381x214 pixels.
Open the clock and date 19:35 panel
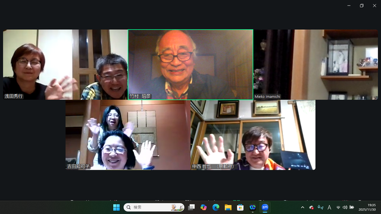(367, 207)
